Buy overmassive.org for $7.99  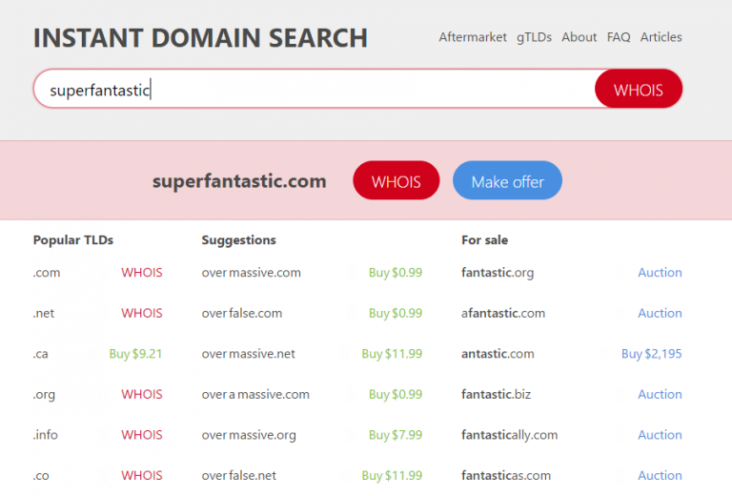395,435
